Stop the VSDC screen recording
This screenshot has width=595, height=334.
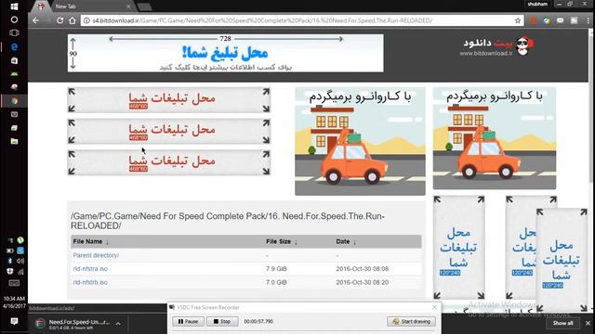(x=222, y=322)
